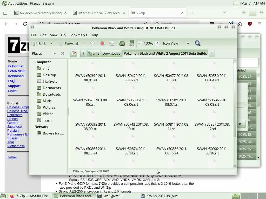Reload the 7-Zip web page
The width and height of the screenshot is (266, 199).
tap(25, 24)
